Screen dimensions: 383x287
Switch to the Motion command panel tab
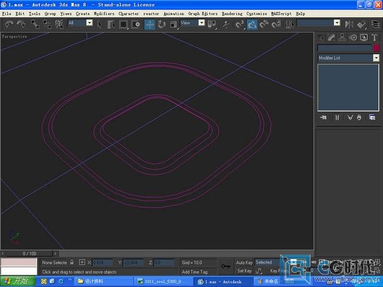click(353, 38)
